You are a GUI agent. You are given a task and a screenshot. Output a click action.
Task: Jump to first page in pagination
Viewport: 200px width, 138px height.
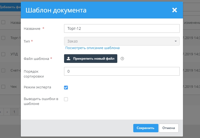click(x=1, y=111)
